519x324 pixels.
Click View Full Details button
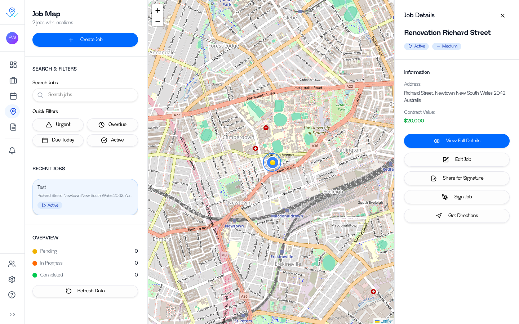pyautogui.click(x=457, y=141)
